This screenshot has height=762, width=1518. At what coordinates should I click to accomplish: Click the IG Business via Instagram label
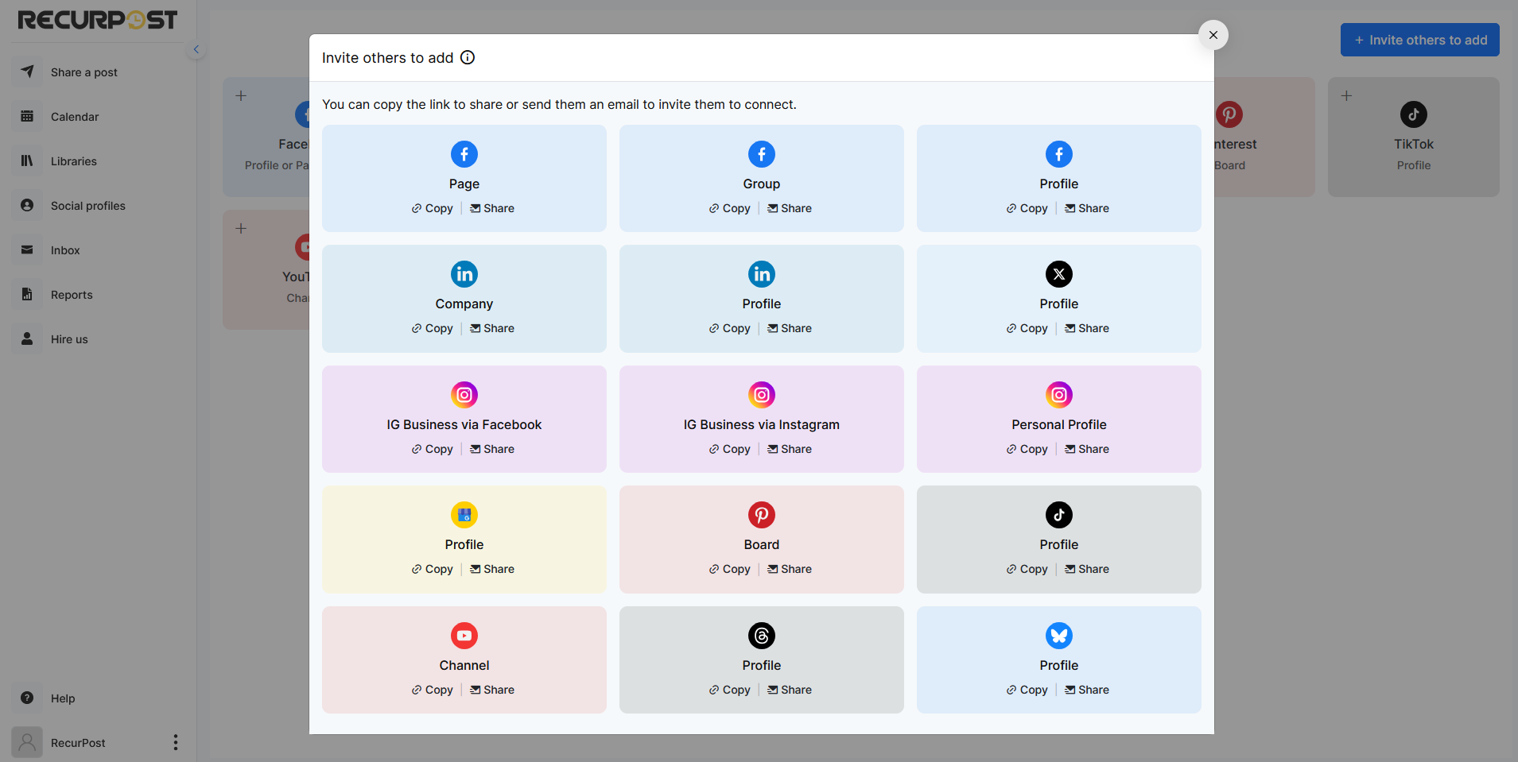pos(762,424)
